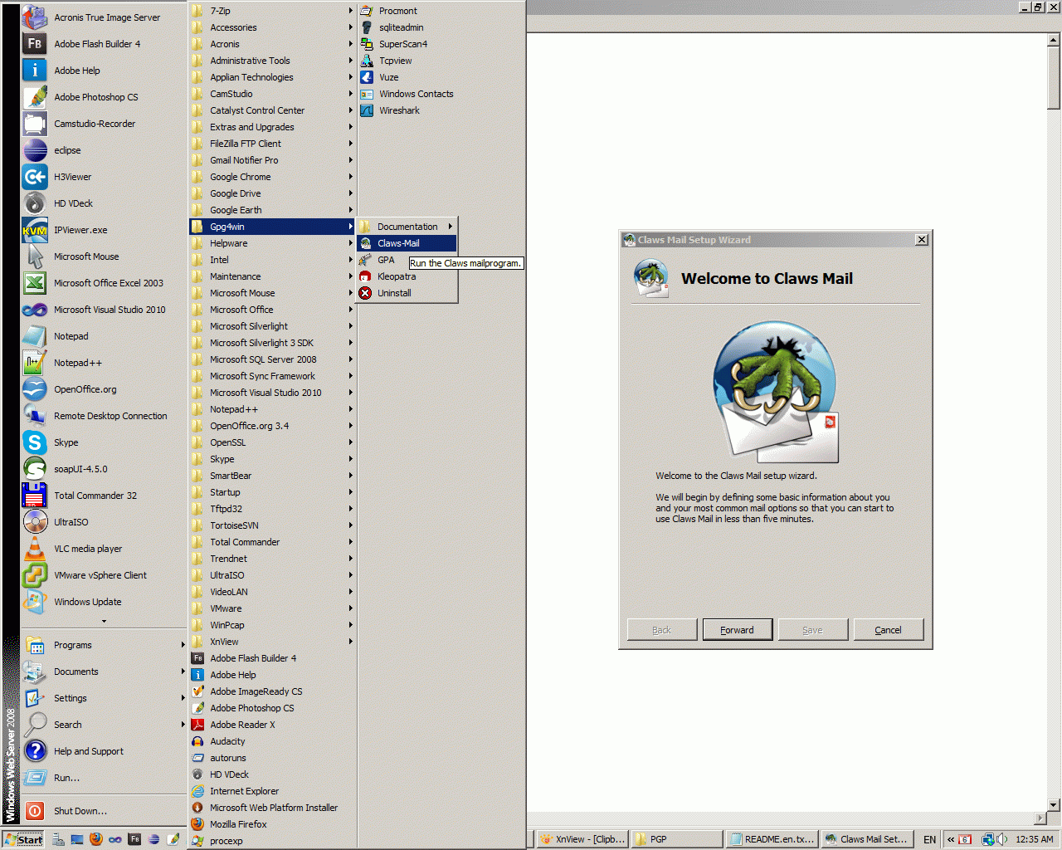The image size is (1062, 850).
Task: Close the Claws Mail Setup Wizard dialog
Action: tap(922, 240)
